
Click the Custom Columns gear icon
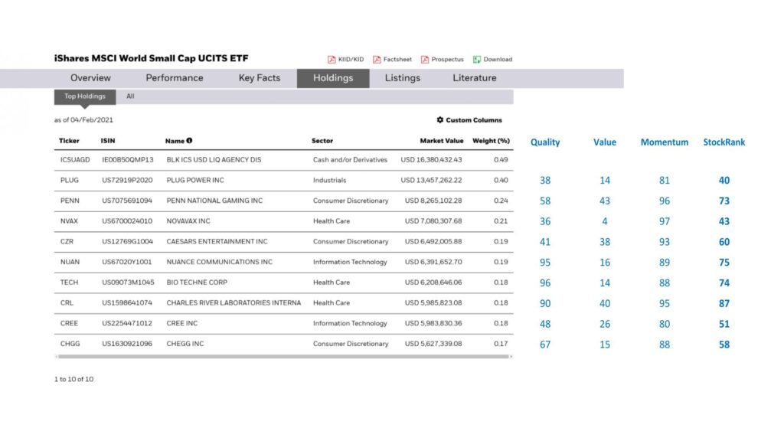click(440, 120)
